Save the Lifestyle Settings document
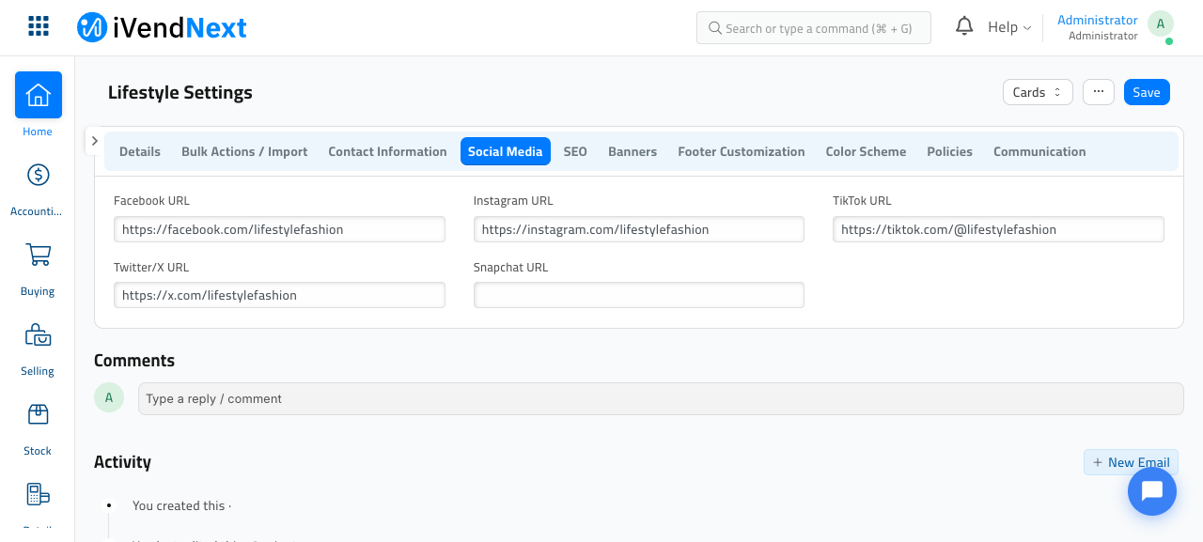This screenshot has width=1203, height=542. pos(1147,92)
